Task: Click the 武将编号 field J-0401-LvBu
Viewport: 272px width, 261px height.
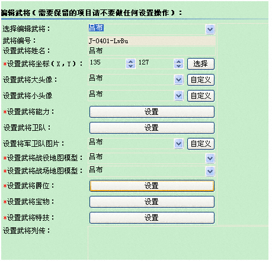Action: (x=152, y=41)
